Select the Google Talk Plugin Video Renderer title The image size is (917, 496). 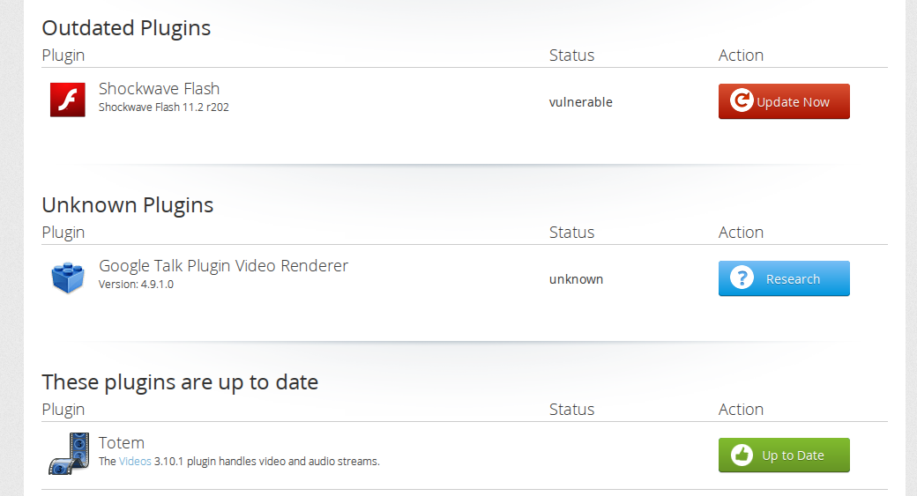click(223, 266)
